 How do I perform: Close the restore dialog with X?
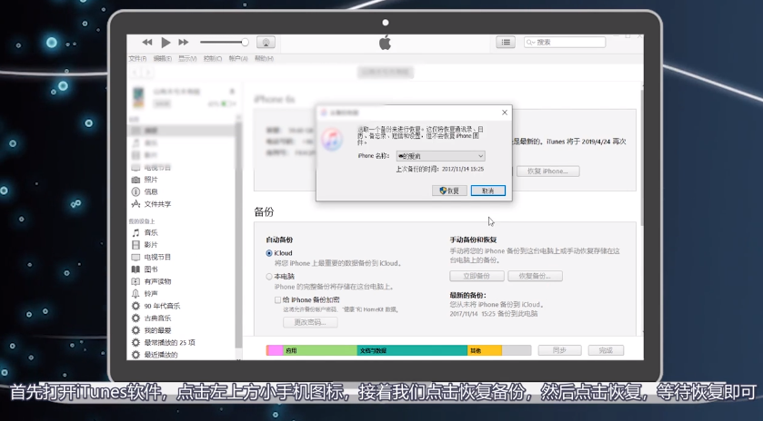coord(505,113)
